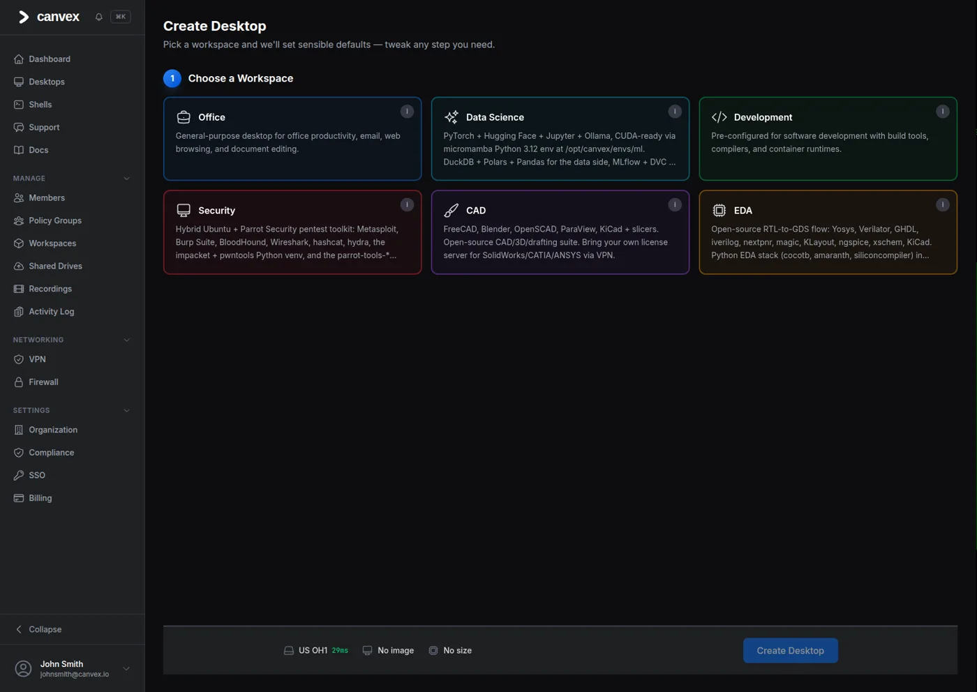Open the Activity Log
Image resolution: width=977 pixels, height=692 pixels.
(x=73, y=312)
